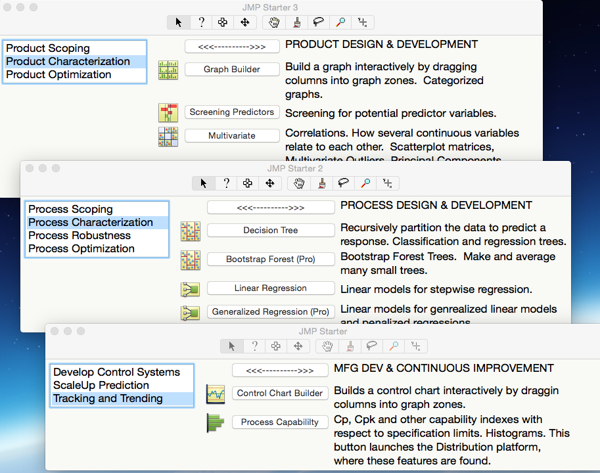Click MFG DEV & CONTINUOUS IMPROVEMENT heading
Viewport: 600px width, 473px height.
[444, 369]
